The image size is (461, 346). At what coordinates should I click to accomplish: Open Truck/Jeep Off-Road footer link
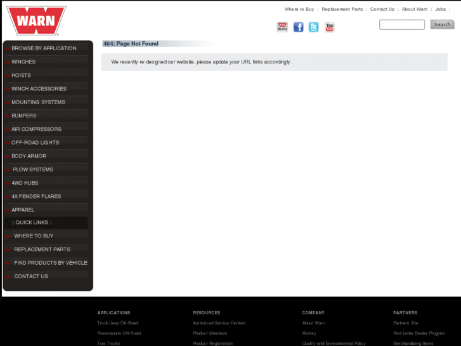[117, 323]
